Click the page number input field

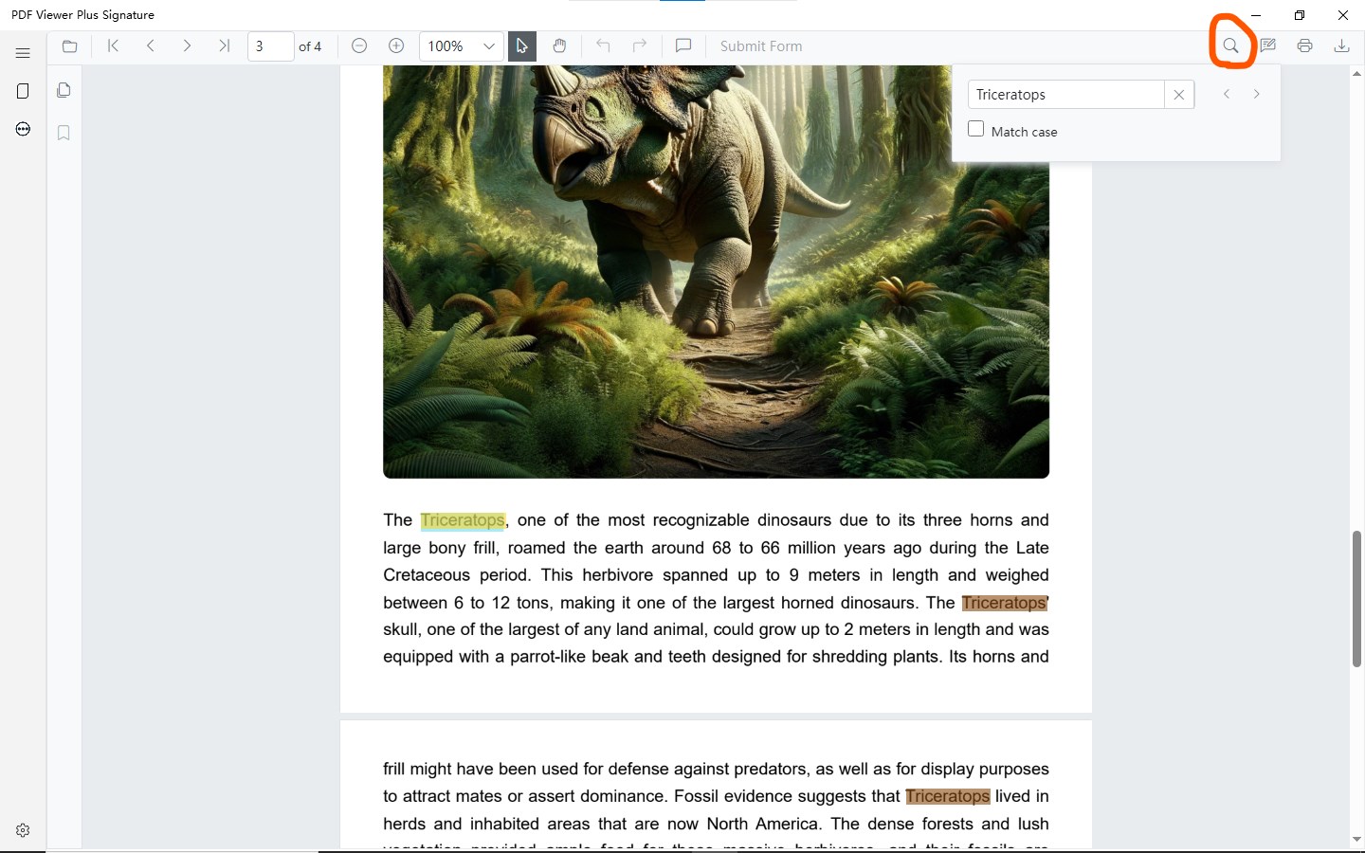pos(270,45)
